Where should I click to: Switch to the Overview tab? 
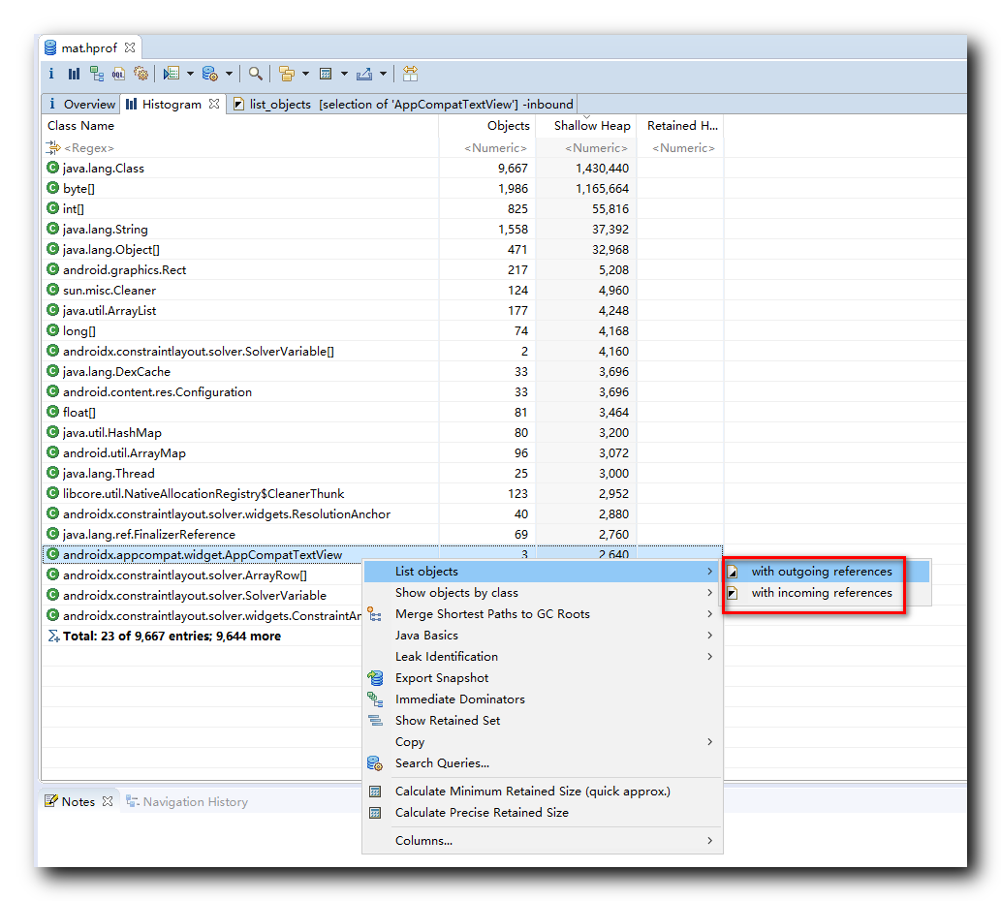tap(81, 104)
